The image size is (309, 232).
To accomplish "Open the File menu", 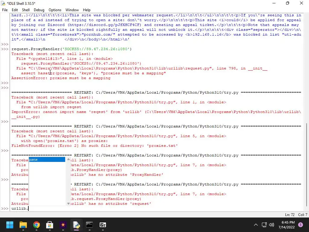I will (x=5, y=10).
